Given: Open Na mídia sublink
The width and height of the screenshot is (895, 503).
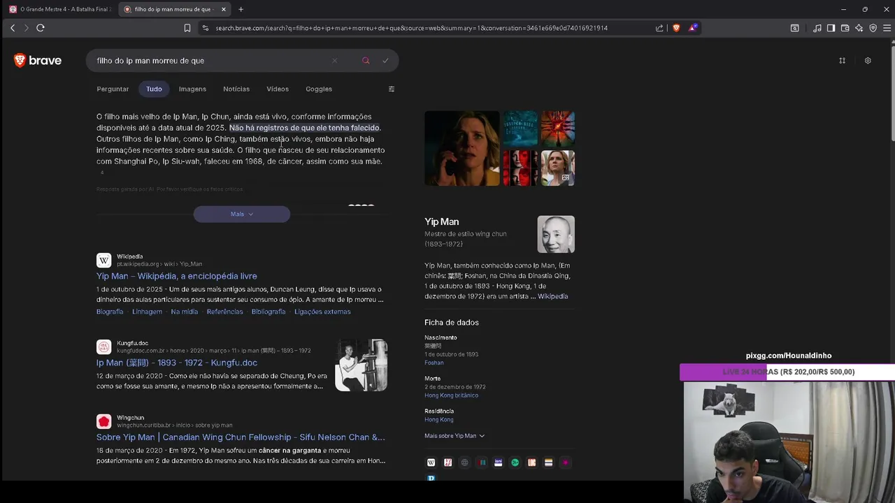Looking at the screenshot, I should coord(185,312).
